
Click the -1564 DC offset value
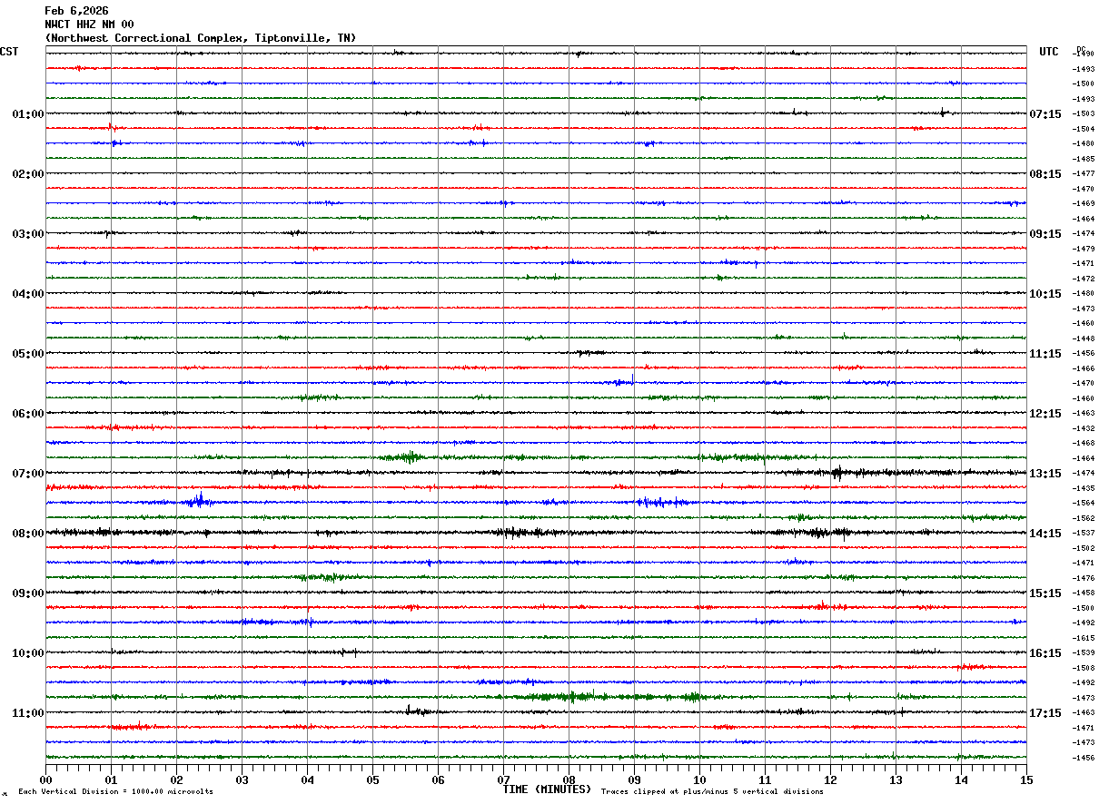coord(1084,504)
